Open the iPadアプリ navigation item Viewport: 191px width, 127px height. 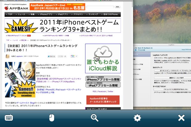pos(63,14)
